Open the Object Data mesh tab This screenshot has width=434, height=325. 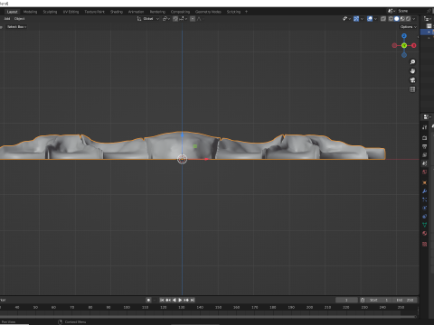(425, 225)
